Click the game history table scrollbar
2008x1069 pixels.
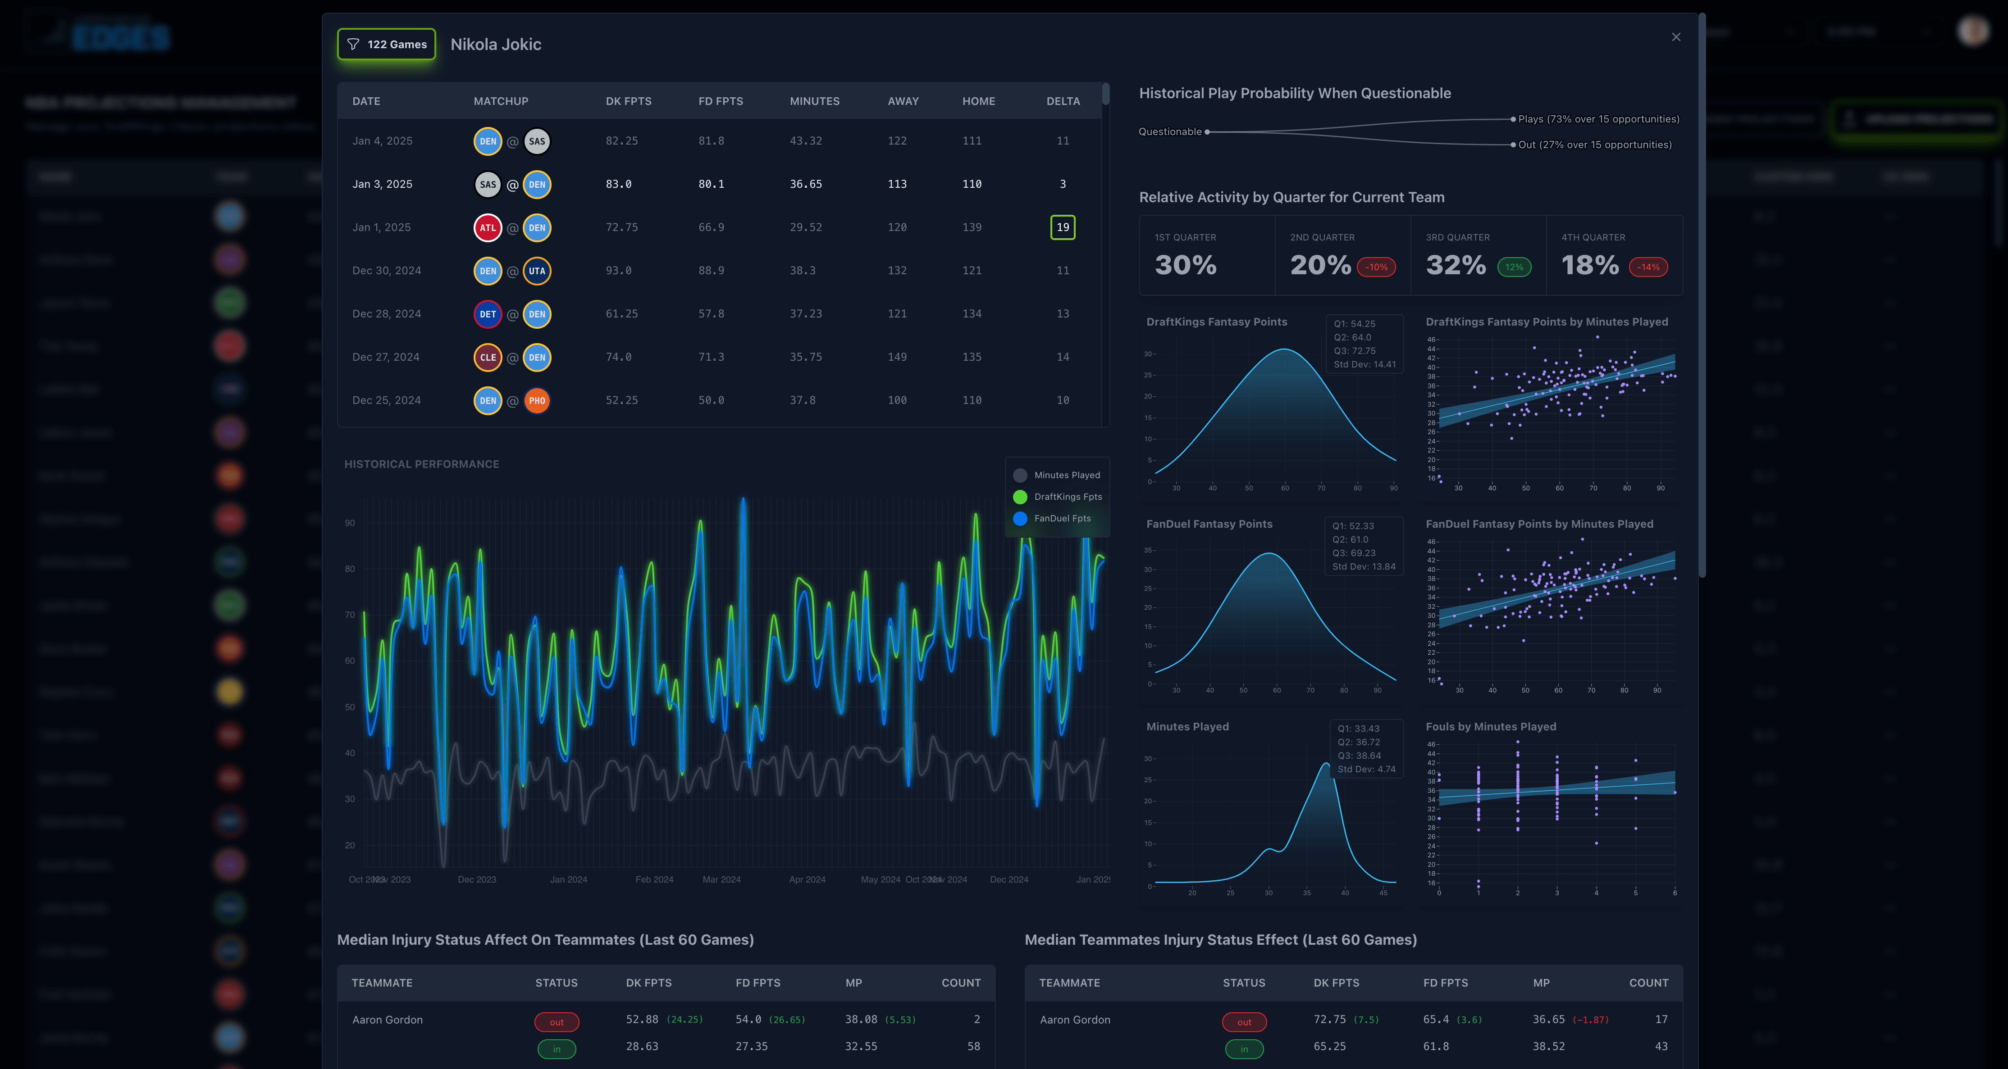pos(1105,94)
